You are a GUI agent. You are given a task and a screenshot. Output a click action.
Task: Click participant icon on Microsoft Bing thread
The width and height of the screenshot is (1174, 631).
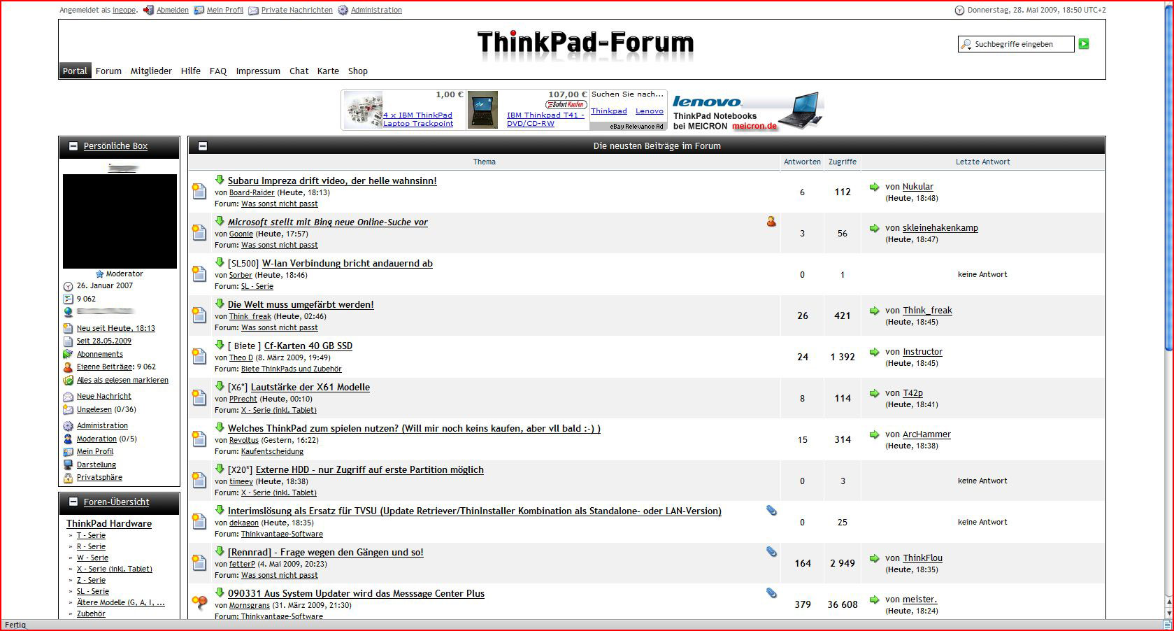(771, 222)
